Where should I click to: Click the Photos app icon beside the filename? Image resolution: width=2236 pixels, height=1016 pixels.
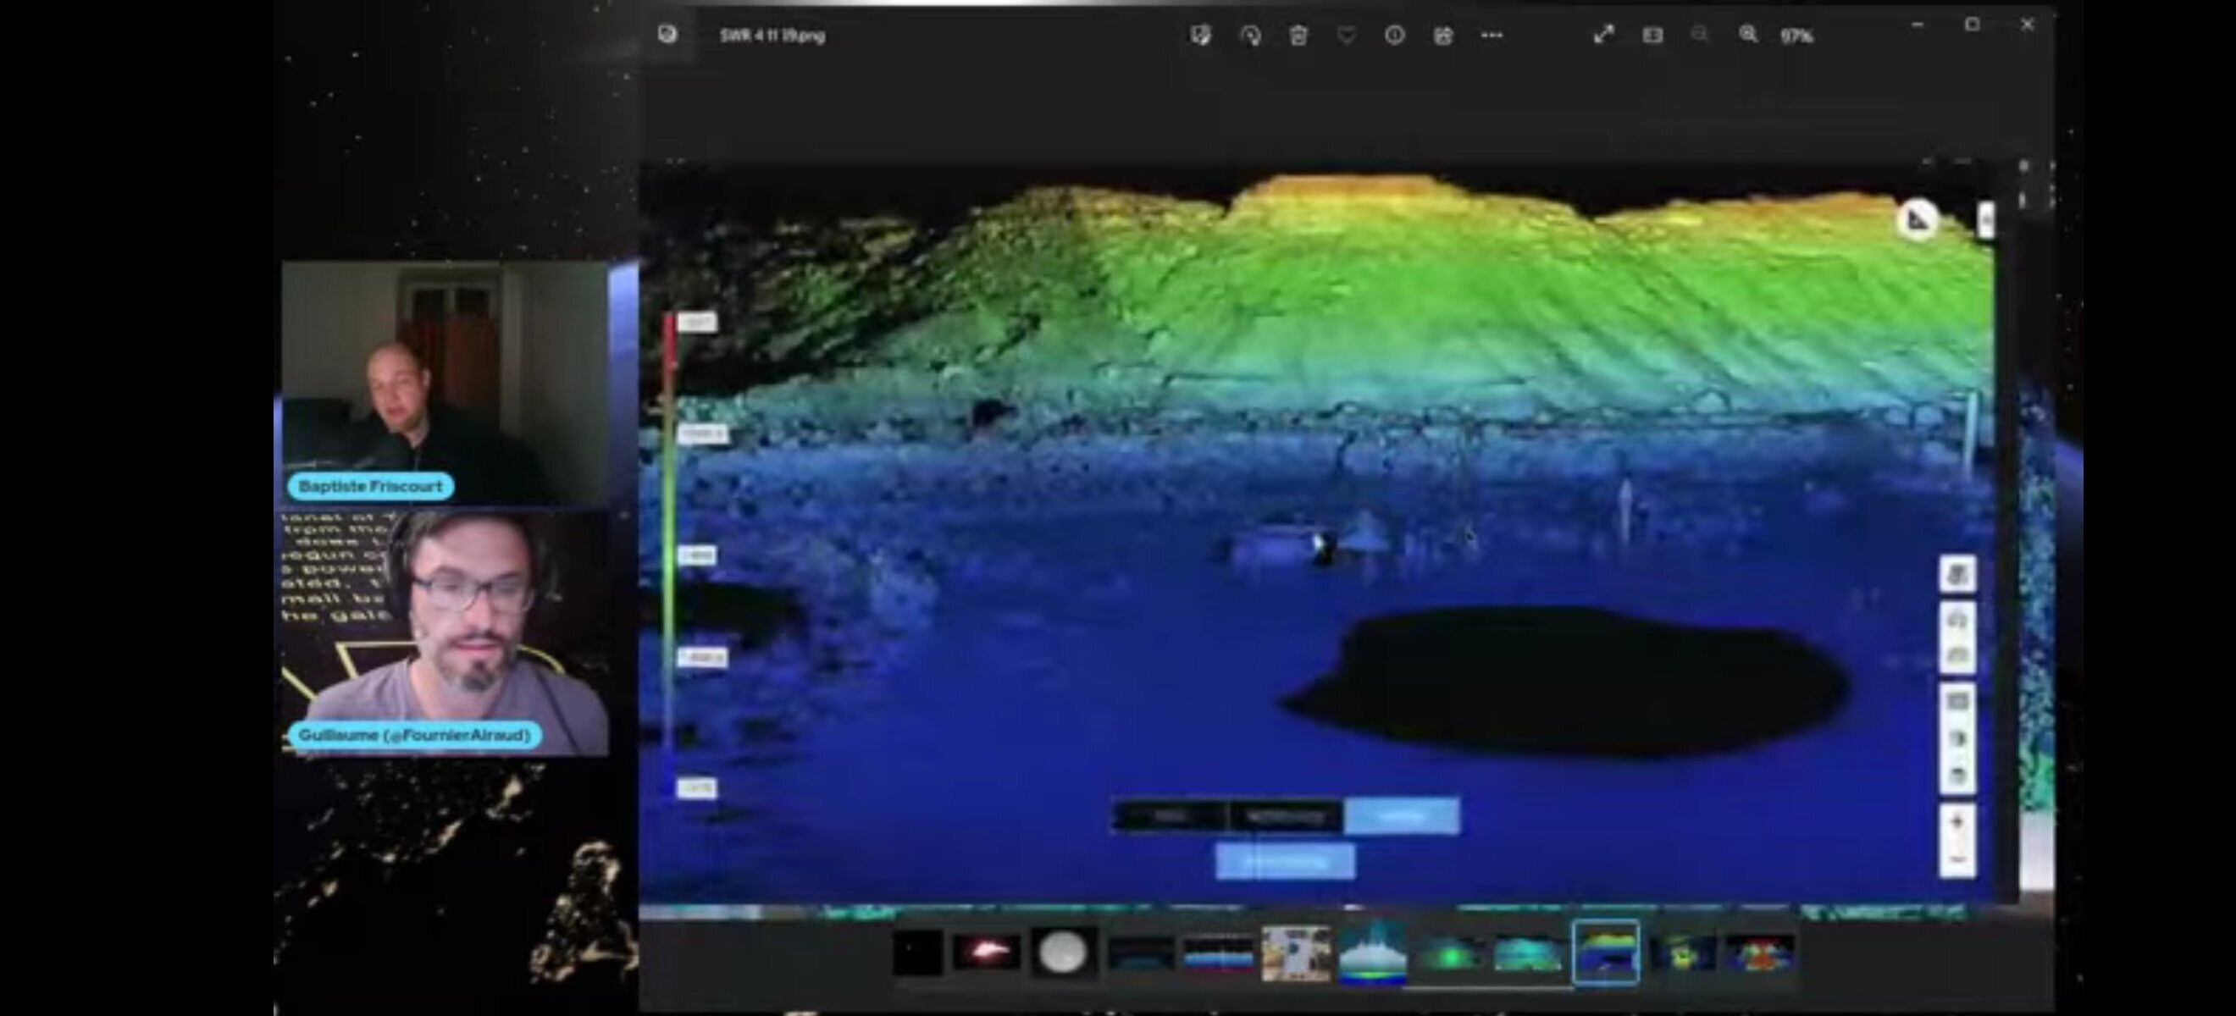click(667, 35)
